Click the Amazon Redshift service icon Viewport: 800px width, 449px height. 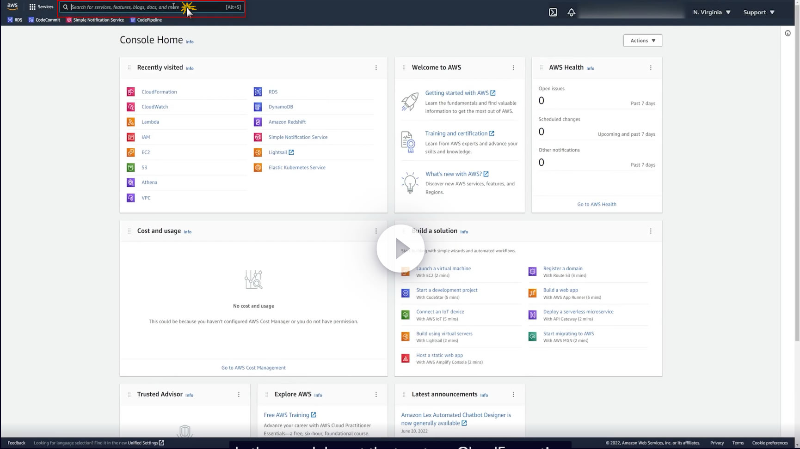pos(258,122)
